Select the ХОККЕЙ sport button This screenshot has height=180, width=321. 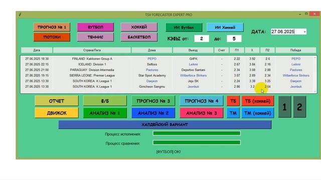(x=139, y=27)
